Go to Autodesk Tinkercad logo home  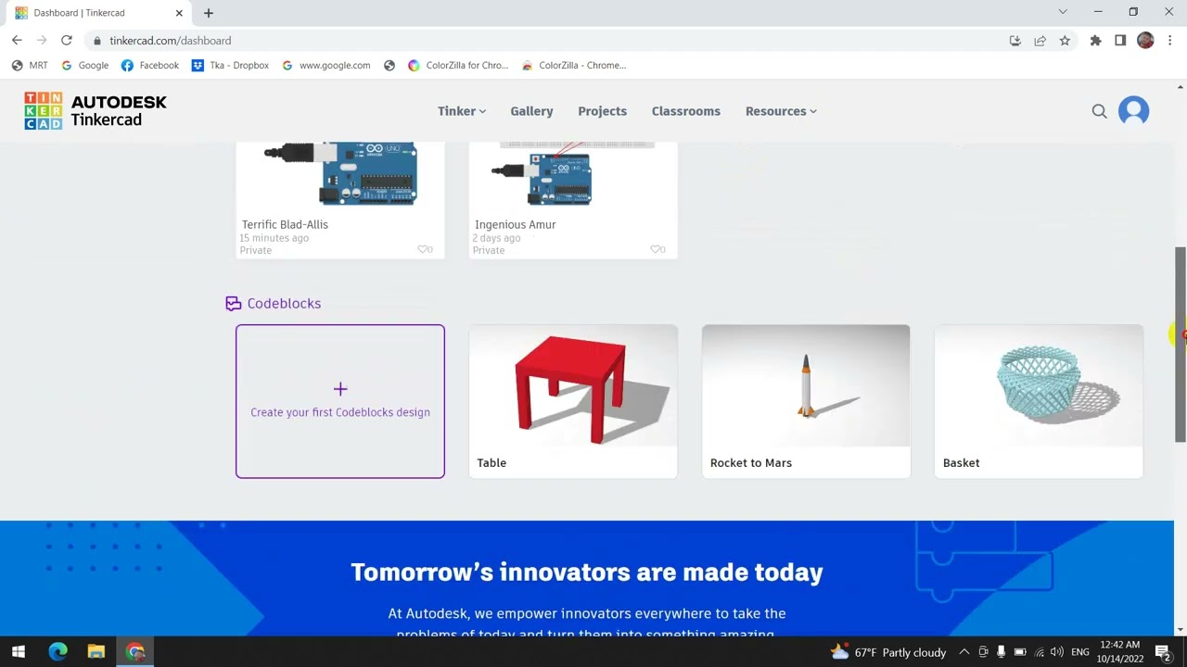coord(96,111)
